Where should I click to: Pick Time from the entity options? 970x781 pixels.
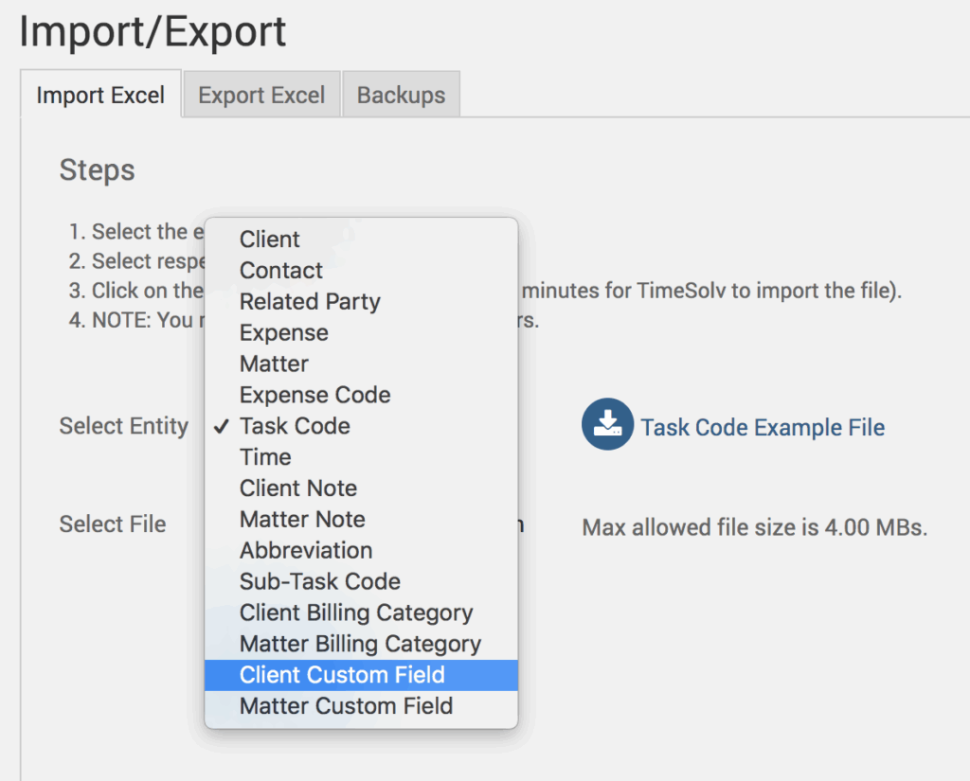click(265, 457)
